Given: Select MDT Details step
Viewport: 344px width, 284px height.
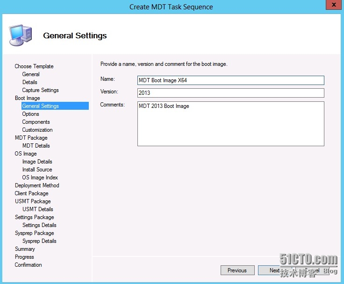Looking at the screenshot, I should coord(36,146).
